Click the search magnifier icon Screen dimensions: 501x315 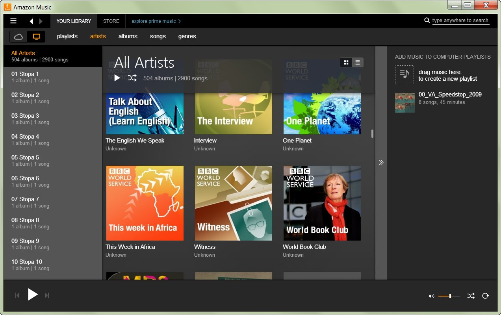point(427,20)
